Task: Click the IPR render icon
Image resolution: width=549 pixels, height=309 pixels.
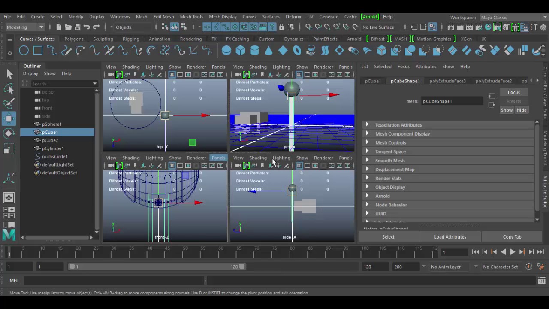Action: 470,27
